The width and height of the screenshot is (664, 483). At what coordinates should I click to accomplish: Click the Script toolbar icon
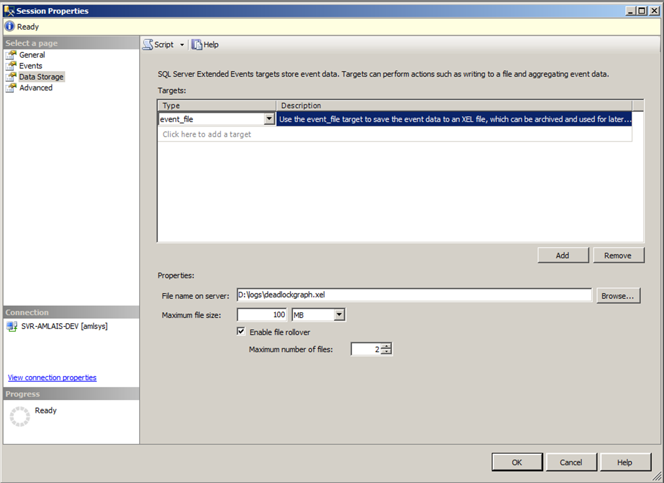coord(147,45)
